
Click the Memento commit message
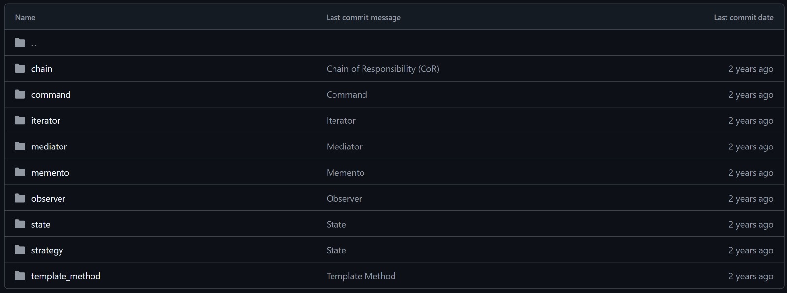pos(345,173)
